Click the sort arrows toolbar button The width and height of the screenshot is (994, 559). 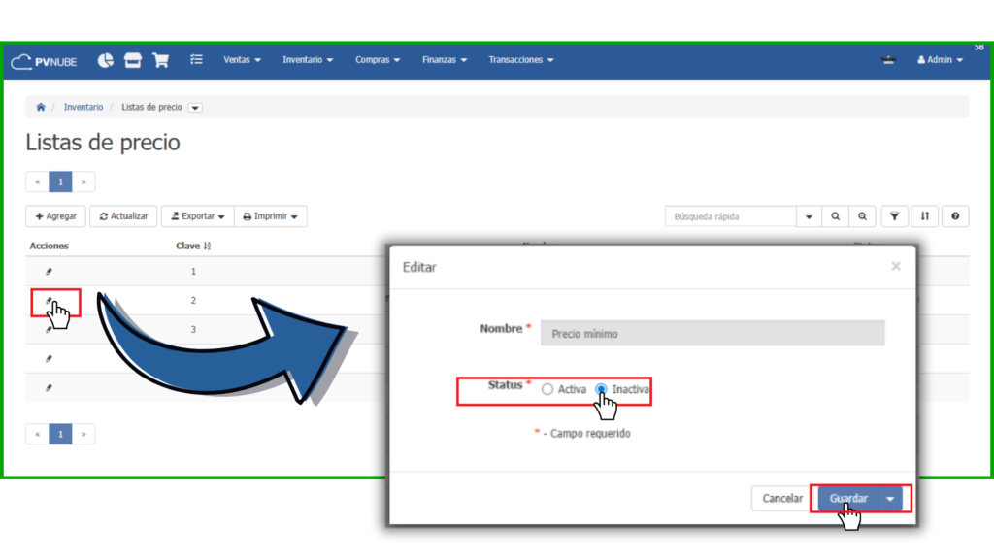click(x=925, y=216)
